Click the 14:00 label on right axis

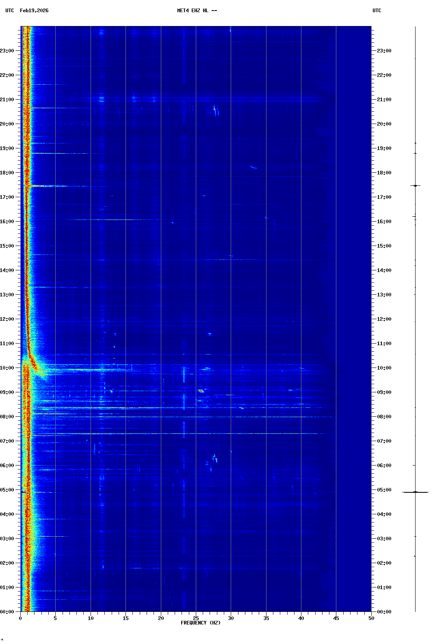[x=384, y=270]
